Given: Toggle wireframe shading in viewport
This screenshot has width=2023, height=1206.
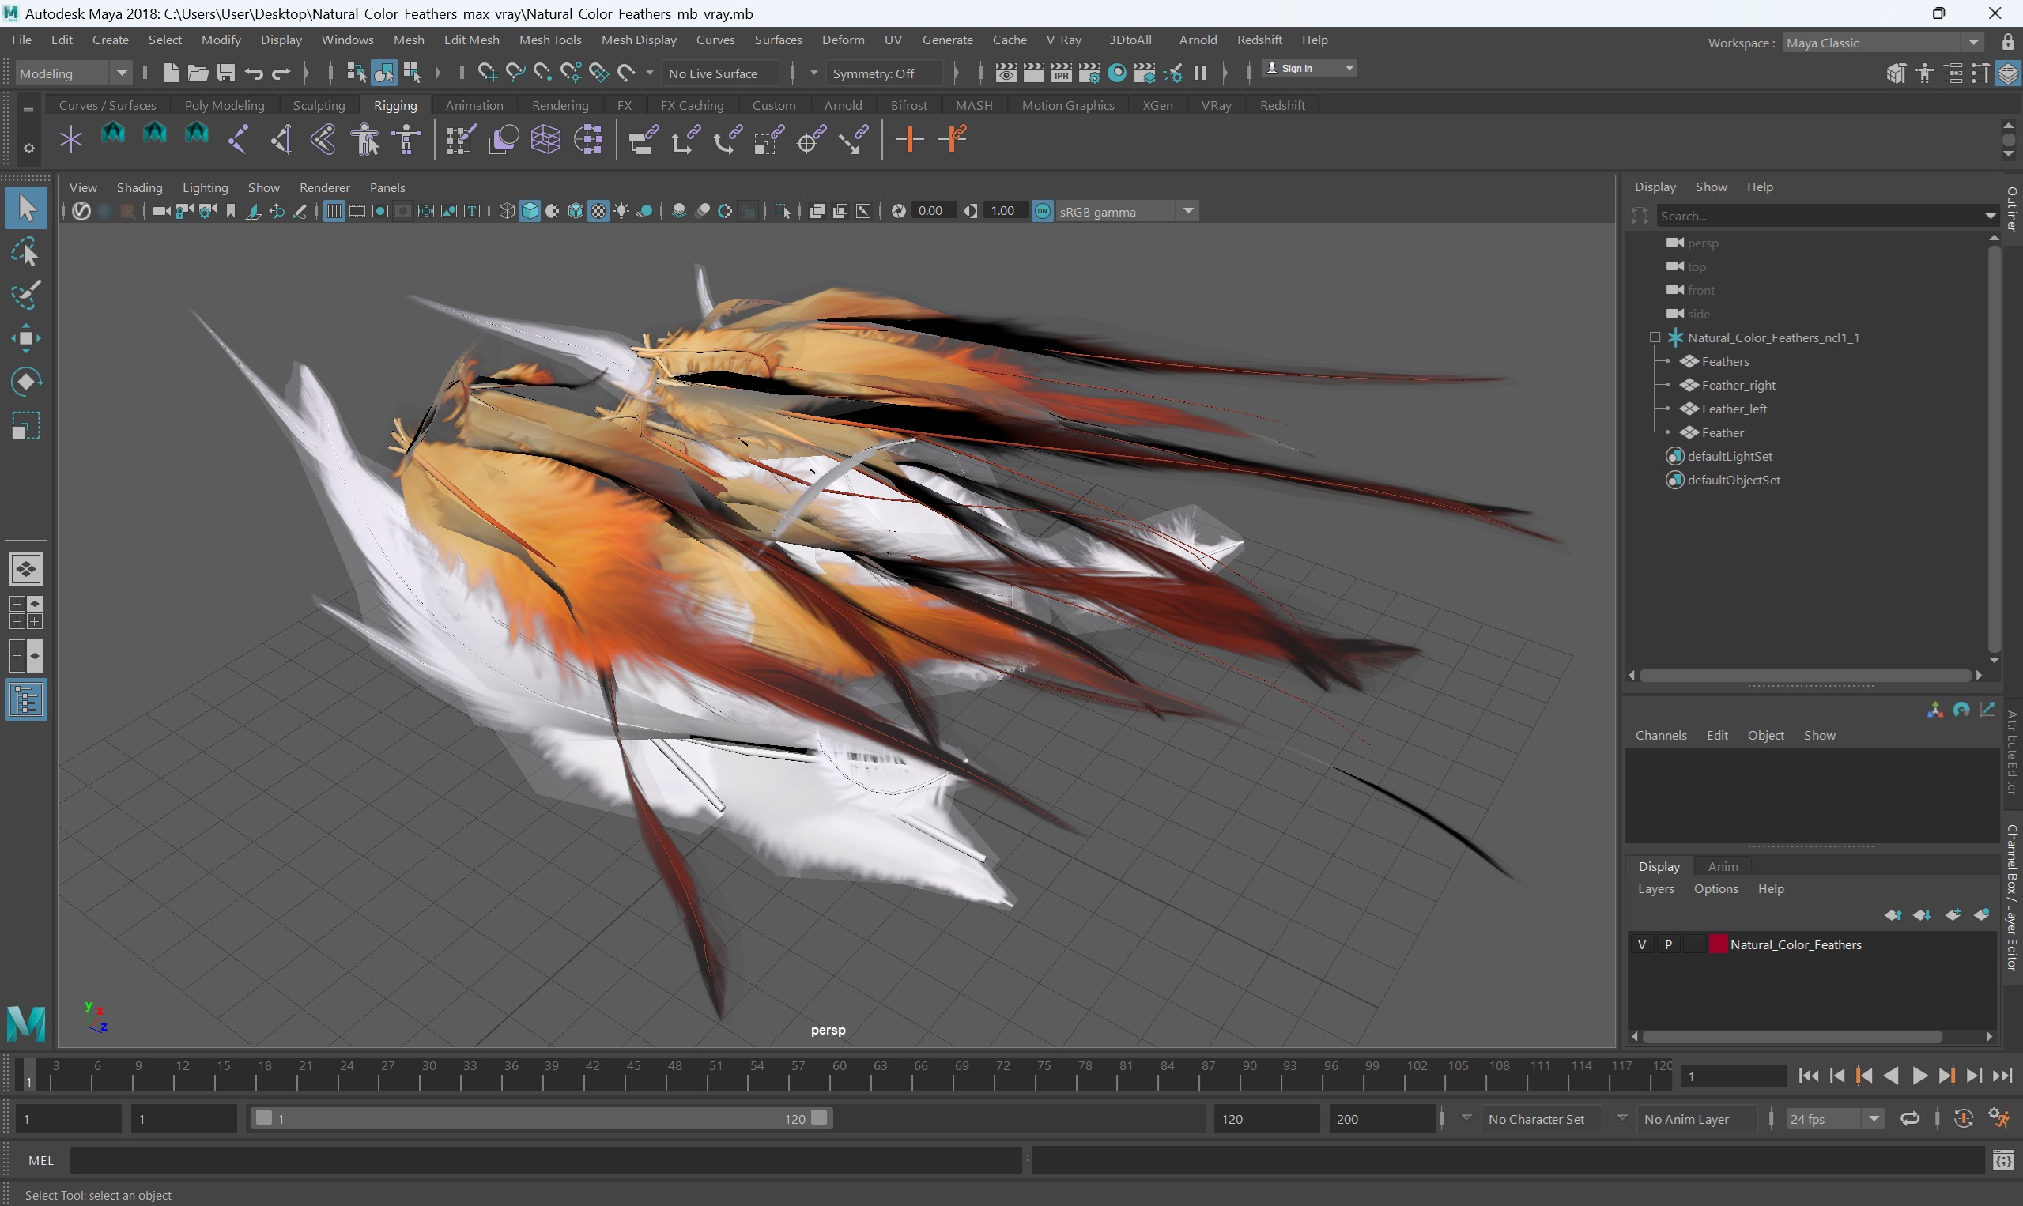Looking at the screenshot, I should (508, 211).
